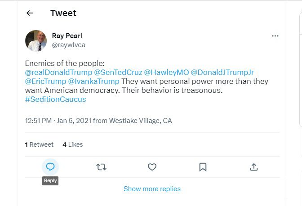Click the Ray Pearl display name

[67, 36]
